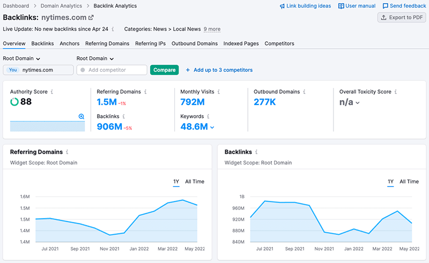Click the plus icon before Add competitors
Image resolution: width=429 pixels, height=263 pixels.
pyautogui.click(x=188, y=70)
